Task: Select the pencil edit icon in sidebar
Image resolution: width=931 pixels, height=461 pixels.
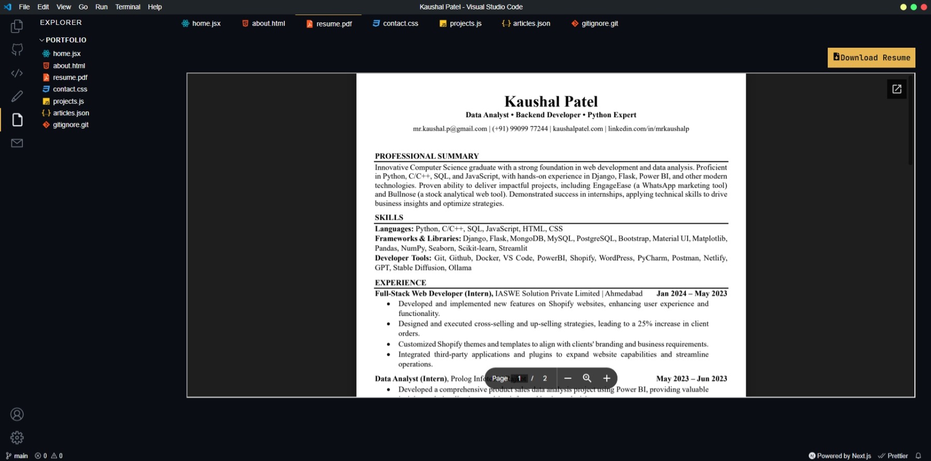Action: click(17, 96)
